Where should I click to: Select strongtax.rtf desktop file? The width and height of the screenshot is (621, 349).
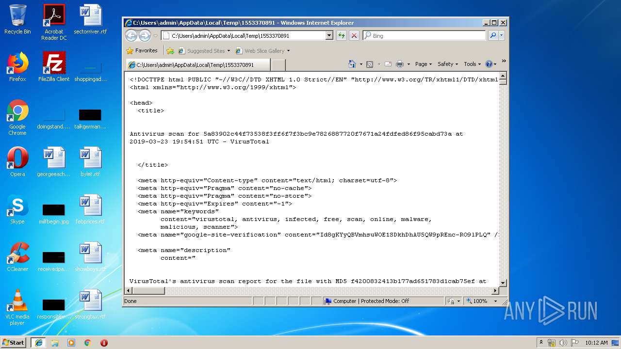click(x=90, y=304)
